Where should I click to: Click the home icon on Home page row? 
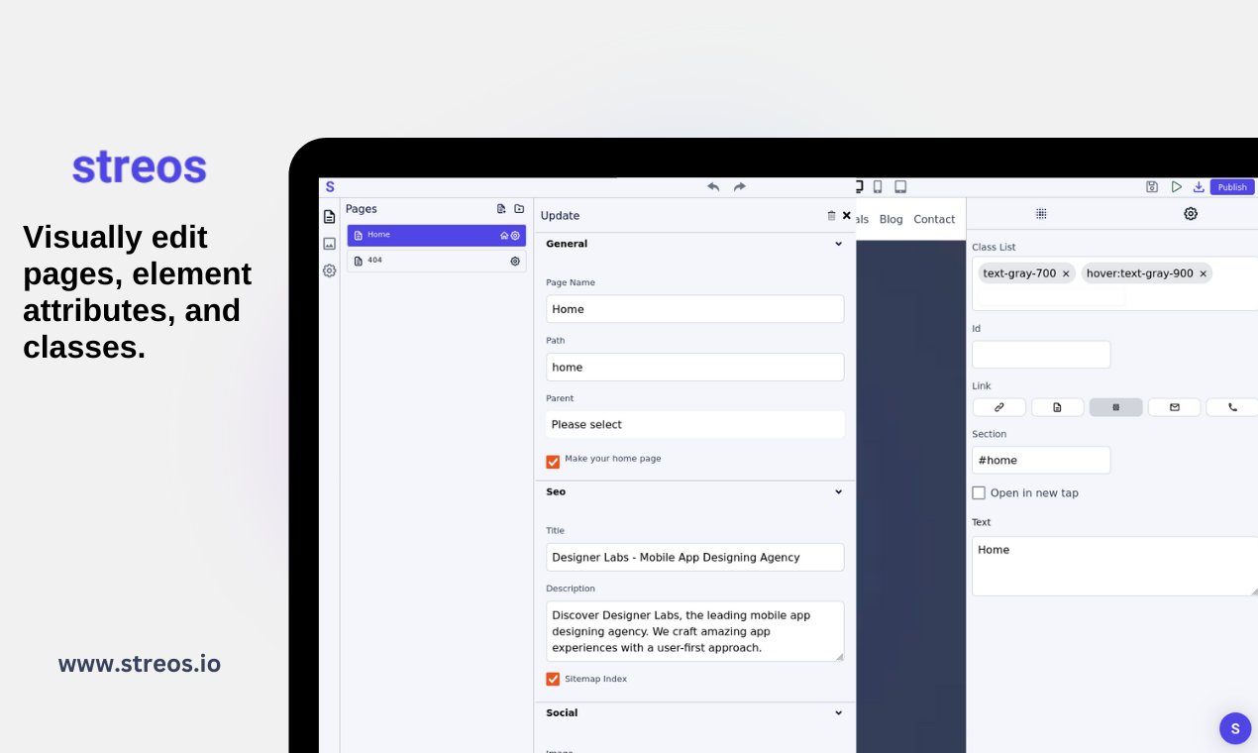point(504,236)
